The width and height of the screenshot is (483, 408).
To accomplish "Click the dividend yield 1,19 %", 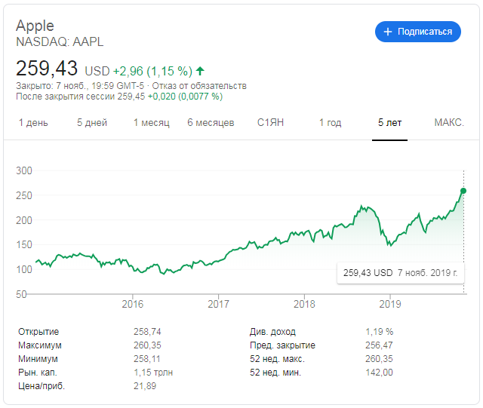I will pos(379,332).
